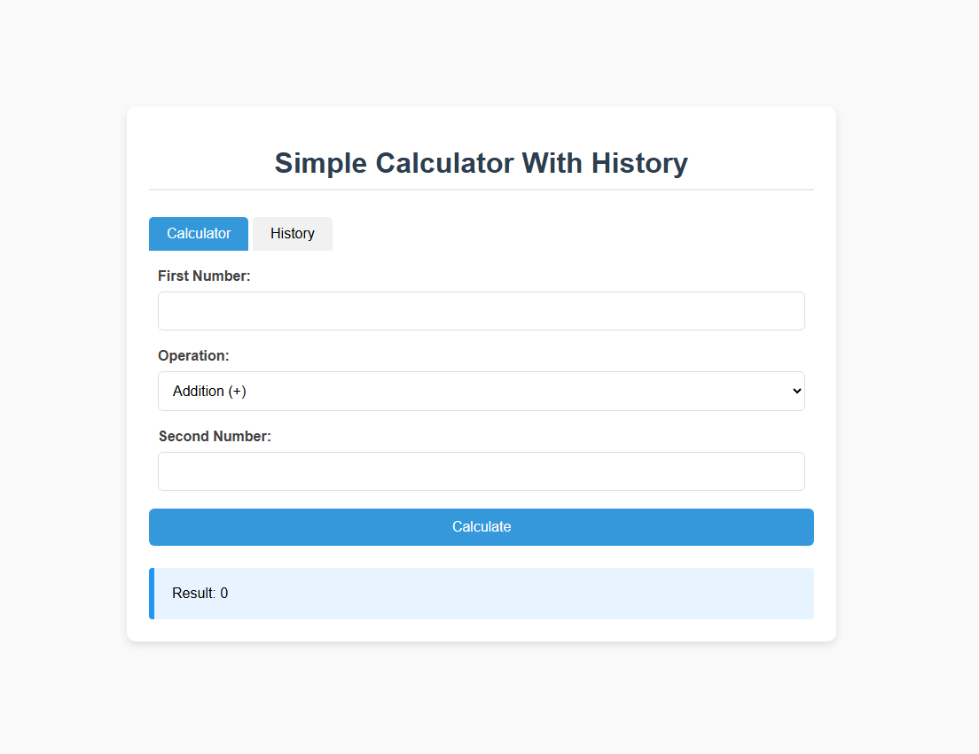Click the word "History" in the heading

coord(639,163)
